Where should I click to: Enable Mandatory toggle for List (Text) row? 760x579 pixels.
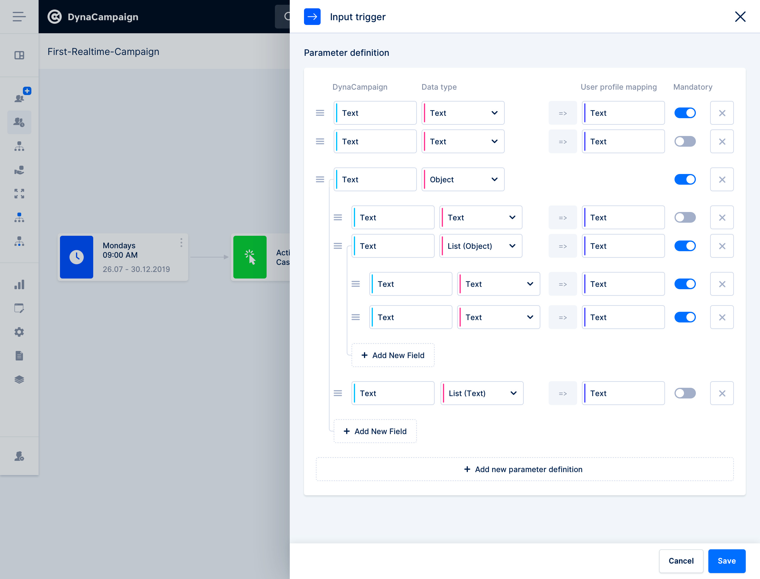tap(685, 393)
